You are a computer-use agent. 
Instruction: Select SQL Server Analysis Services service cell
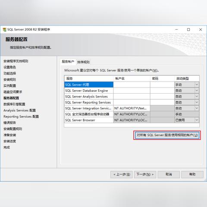click(x=89, y=97)
